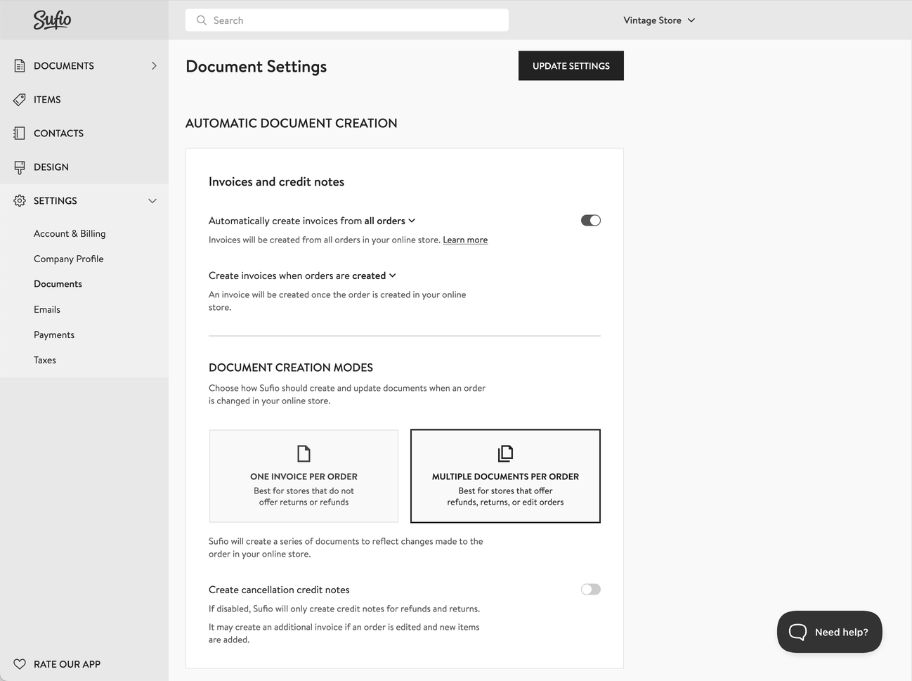Open Account & Billing settings
The width and height of the screenshot is (912, 681).
click(x=70, y=233)
